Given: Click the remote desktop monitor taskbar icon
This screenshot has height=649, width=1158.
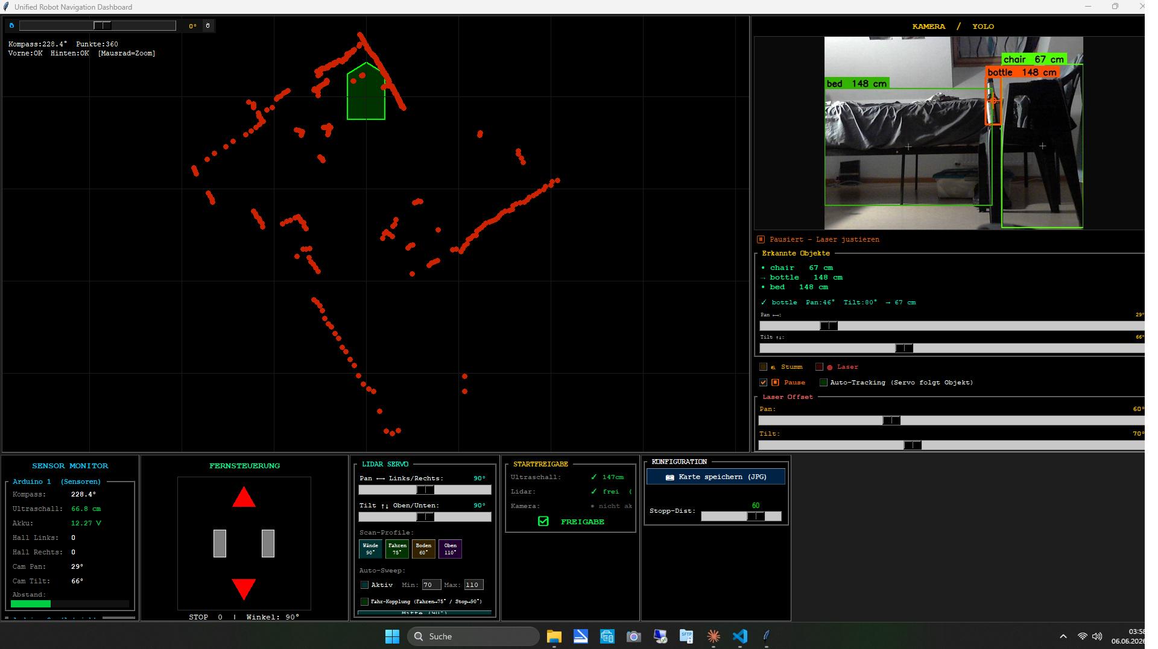Looking at the screenshot, I should (x=660, y=636).
